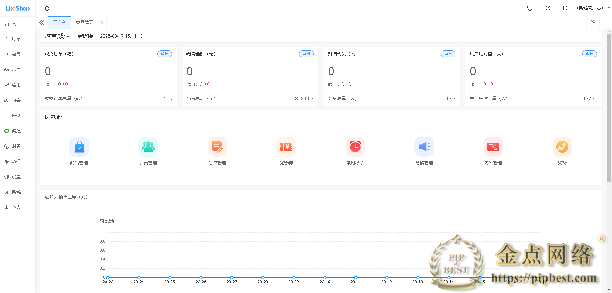
Task: Click 今日 on the 成交订单 card
Action: (x=164, y=54)
